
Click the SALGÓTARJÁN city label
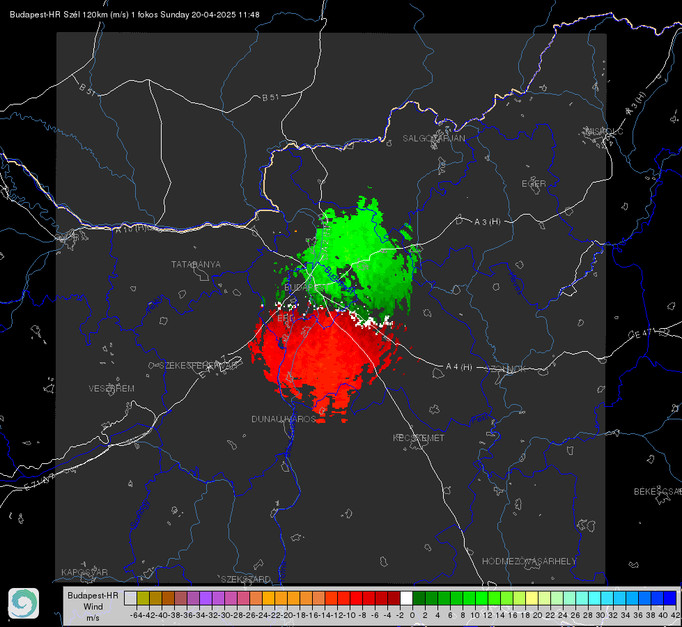433,139
